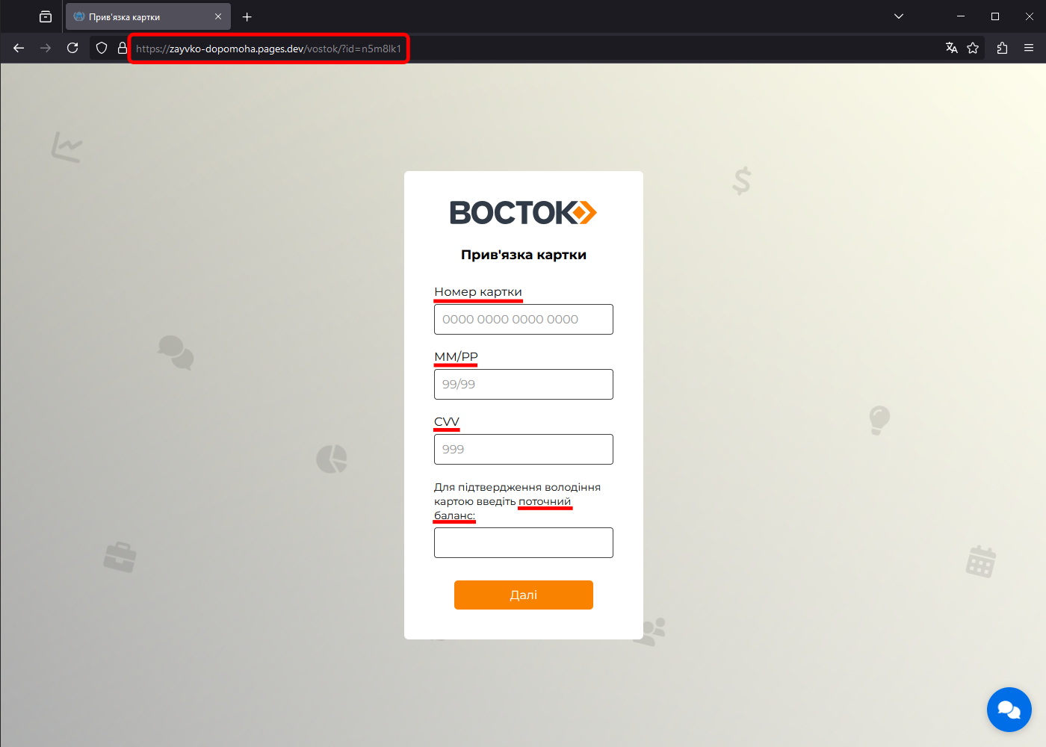Click the Номер картки input field
This screenshot has width=1046, height=747.
click(x=524, y=319)
